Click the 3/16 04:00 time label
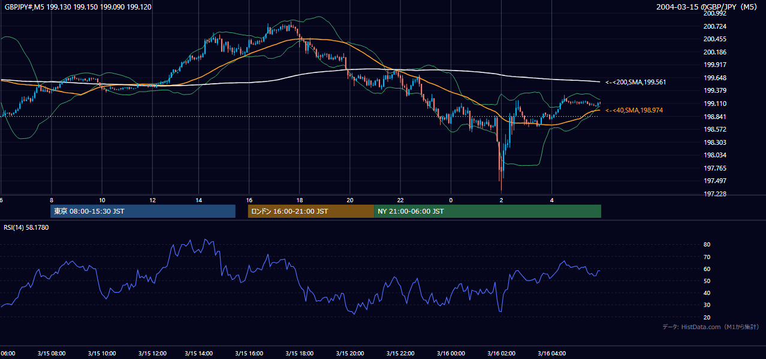 click(551, 353)
